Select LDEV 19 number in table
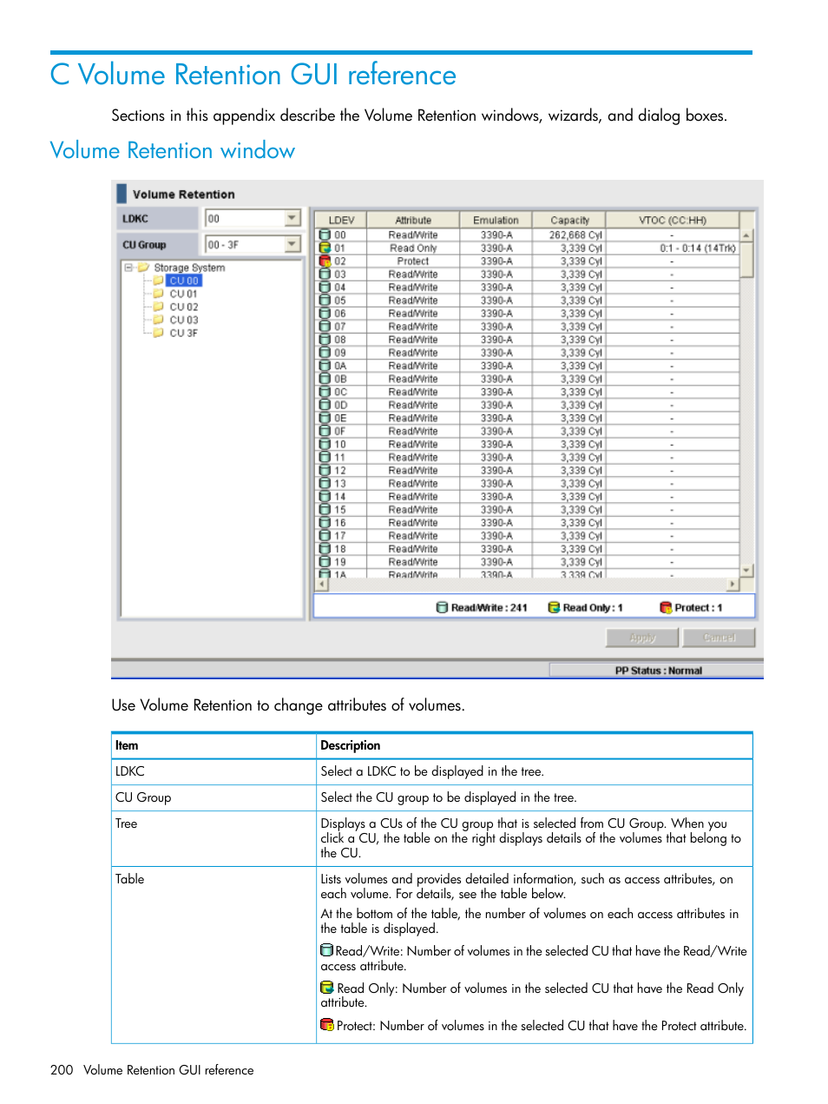 click(340, 562)
